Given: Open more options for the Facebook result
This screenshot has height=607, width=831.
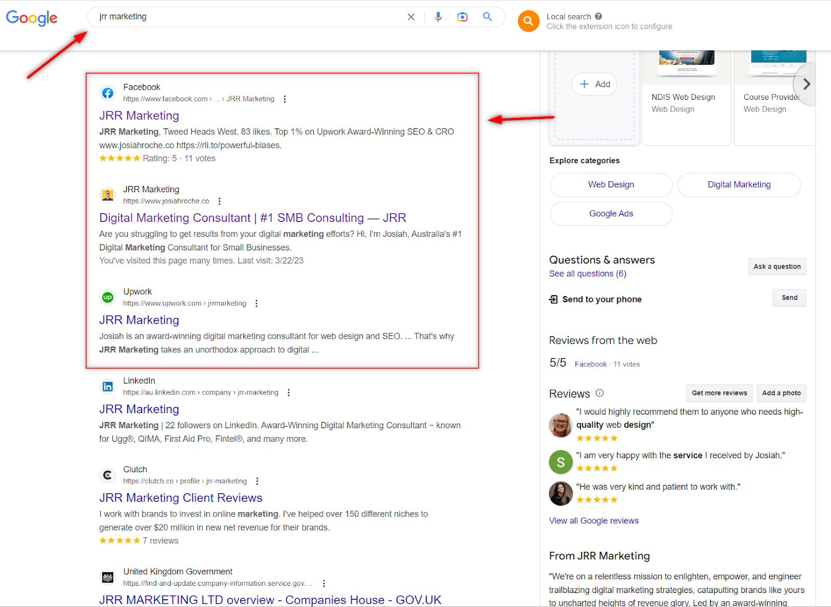Looking at the screenshot, I should tap(285, 99).
